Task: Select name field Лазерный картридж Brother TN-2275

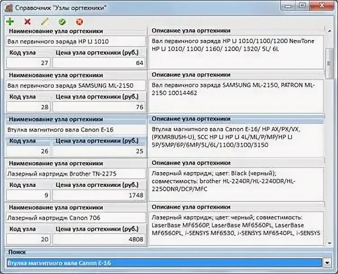Action: pyautogui.click(x=75, y=174)
